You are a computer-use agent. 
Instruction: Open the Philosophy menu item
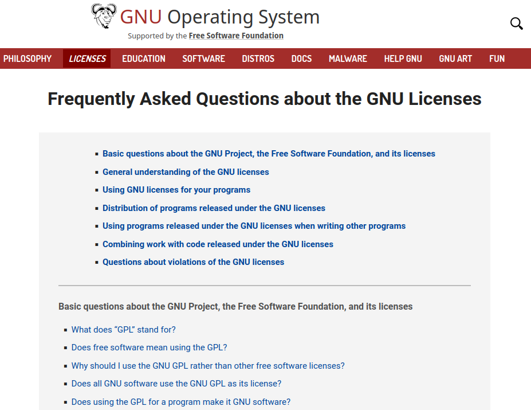tap(27, 58)
